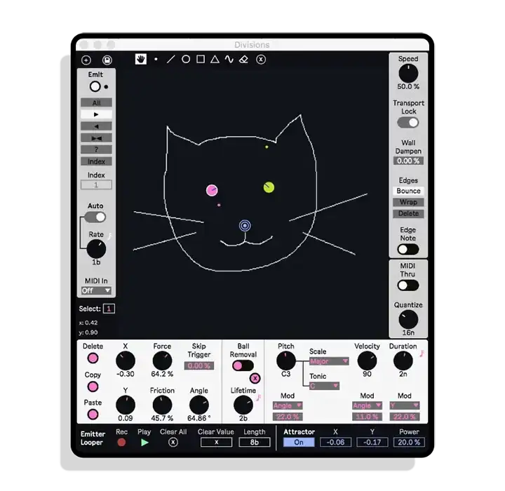Select the Bounce edge mode
The height and width of the screenshot is (491, 505).
coord(408,191)
